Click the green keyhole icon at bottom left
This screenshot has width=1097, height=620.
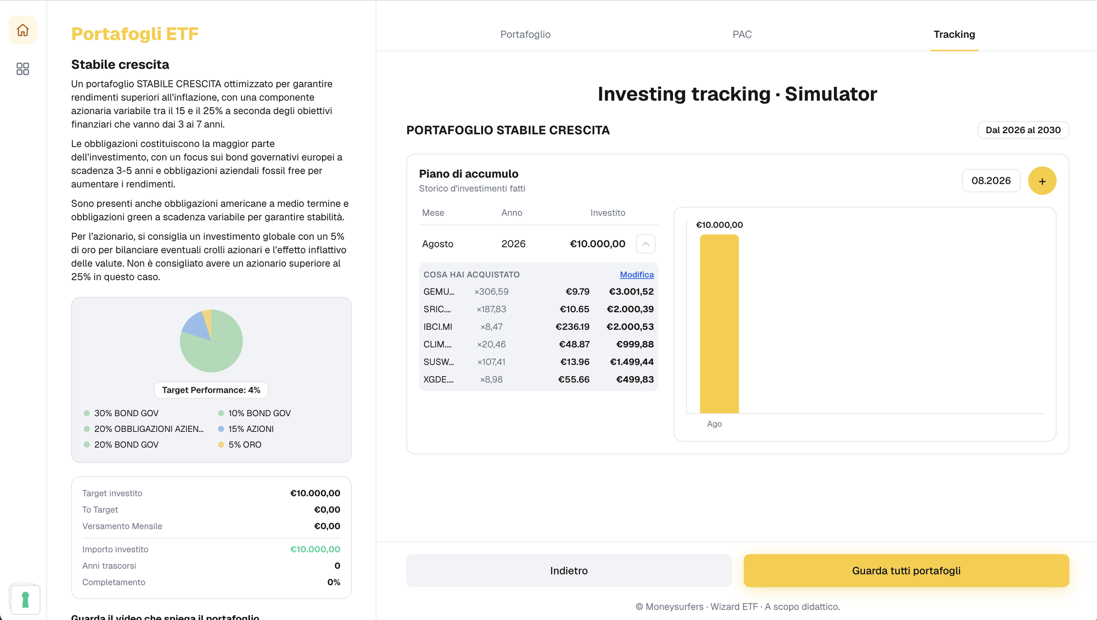point(25,599)
